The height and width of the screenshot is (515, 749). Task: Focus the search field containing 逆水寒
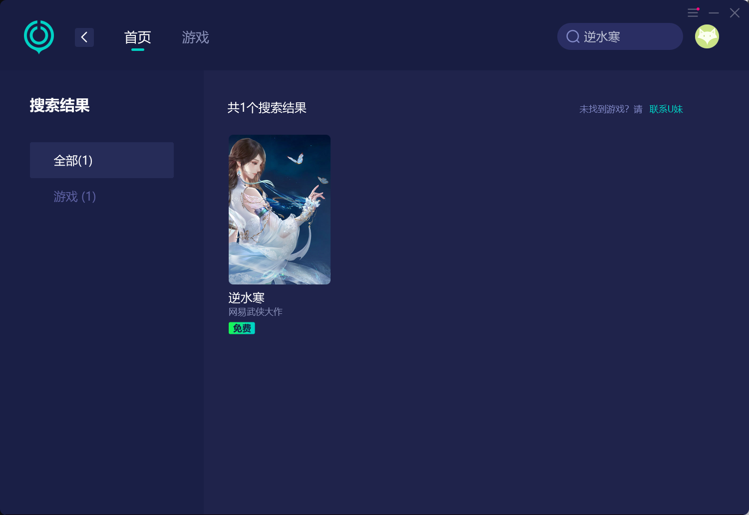pyautogui.click(x=620, y=36)
